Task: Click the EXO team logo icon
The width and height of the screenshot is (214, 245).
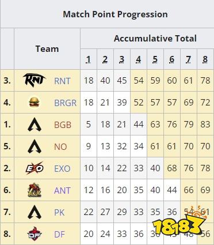Action: 35,168
